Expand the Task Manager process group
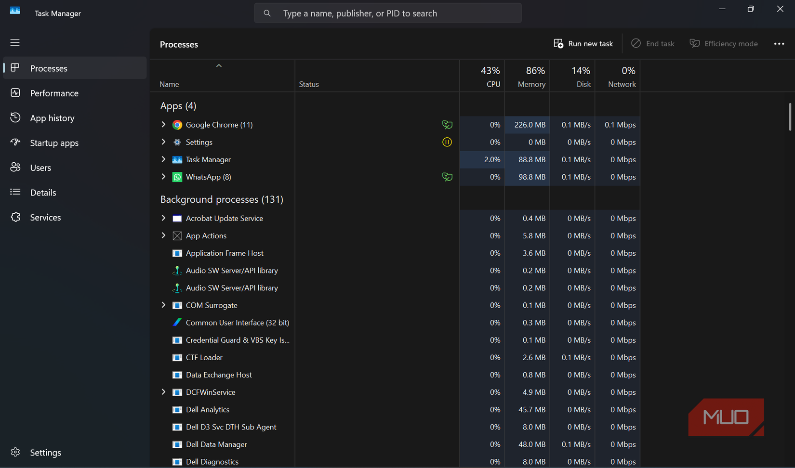This screenshot has width=795, height=468. coord(163,159)
